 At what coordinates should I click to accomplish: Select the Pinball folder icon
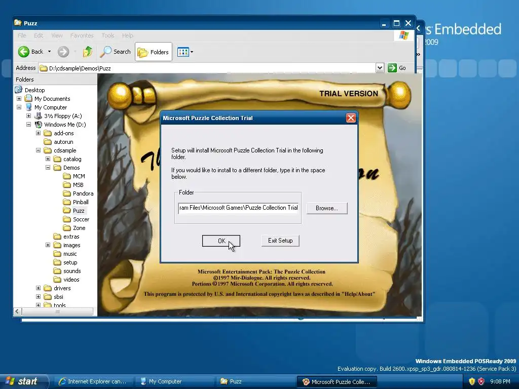point(67,202)
